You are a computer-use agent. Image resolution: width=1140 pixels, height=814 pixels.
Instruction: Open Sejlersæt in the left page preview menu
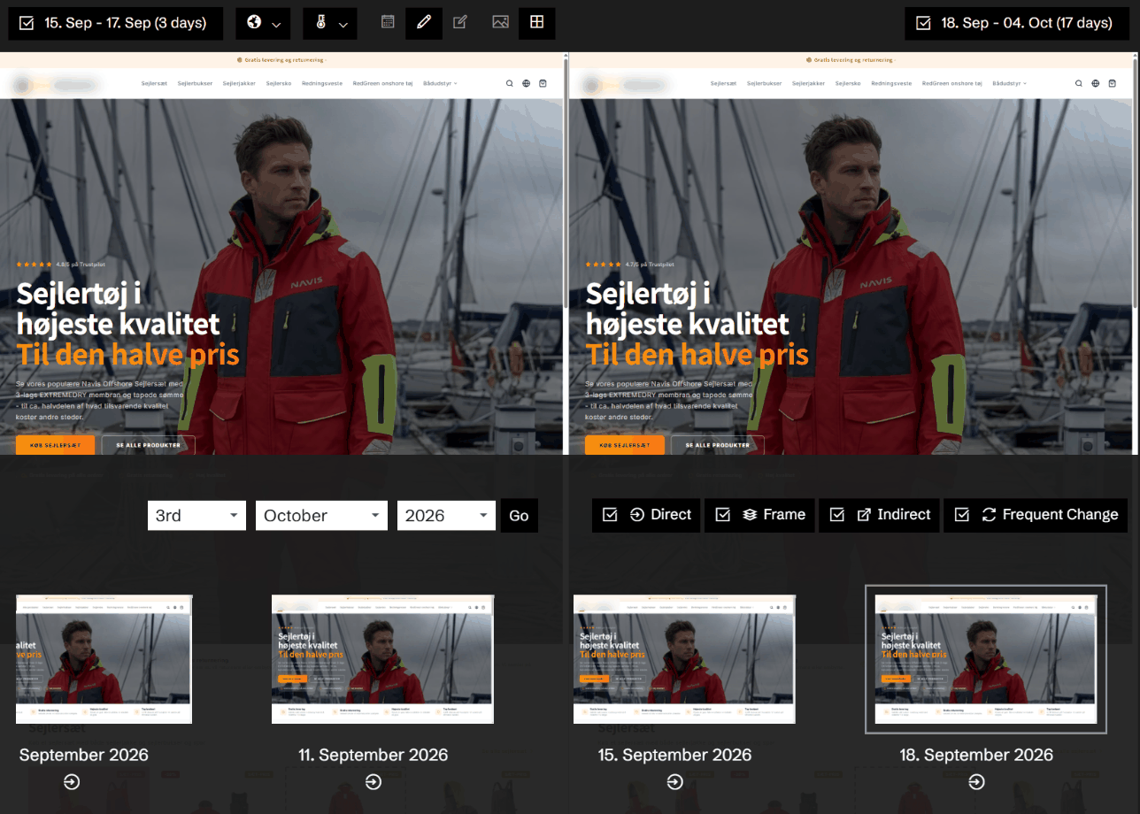[x=155, y=83]
